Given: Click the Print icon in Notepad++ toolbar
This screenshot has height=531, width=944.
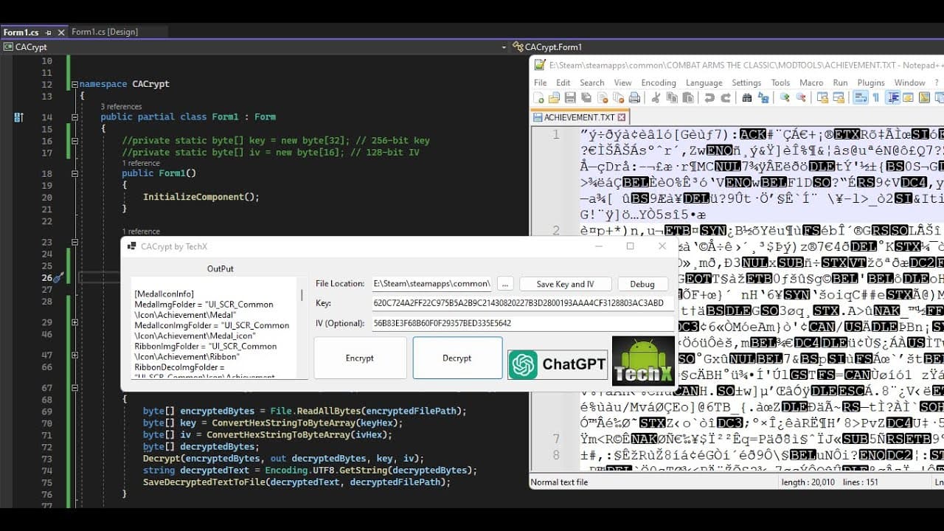Looking at the screenshot, I should pos(634,98).
